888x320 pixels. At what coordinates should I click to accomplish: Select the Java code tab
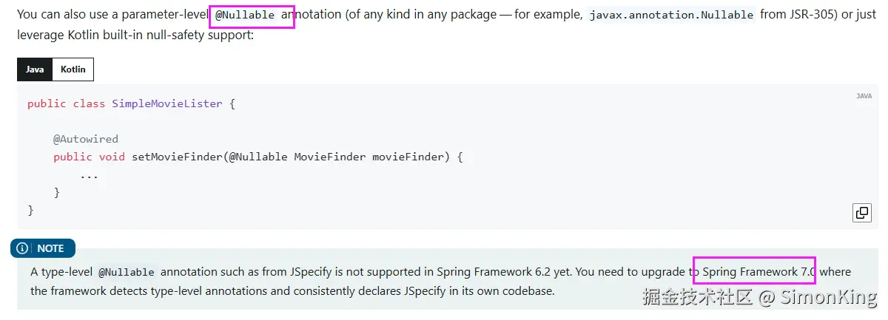[35, 69]
